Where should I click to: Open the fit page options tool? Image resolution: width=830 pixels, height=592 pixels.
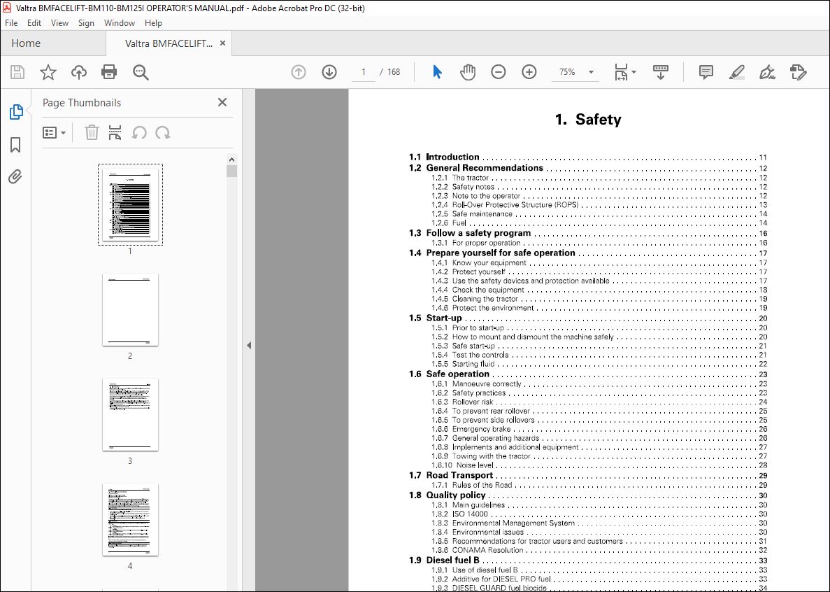coord(624,72)
